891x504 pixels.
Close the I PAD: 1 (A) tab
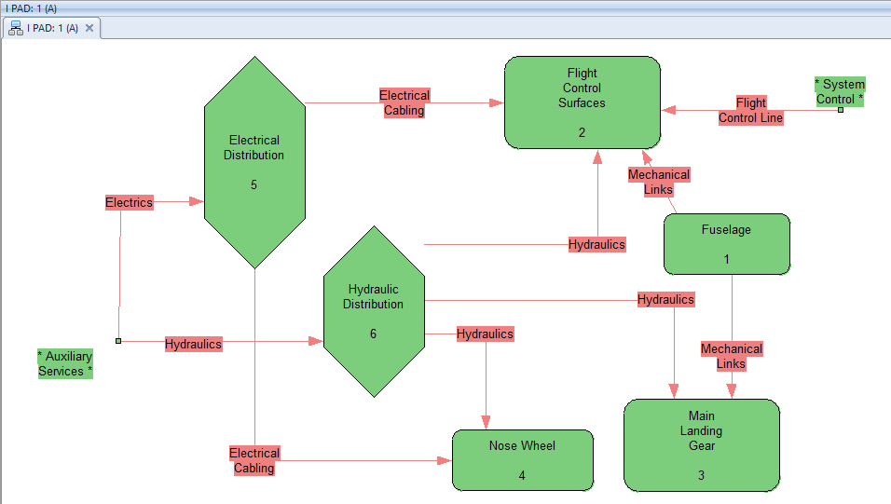click(89, 28)
